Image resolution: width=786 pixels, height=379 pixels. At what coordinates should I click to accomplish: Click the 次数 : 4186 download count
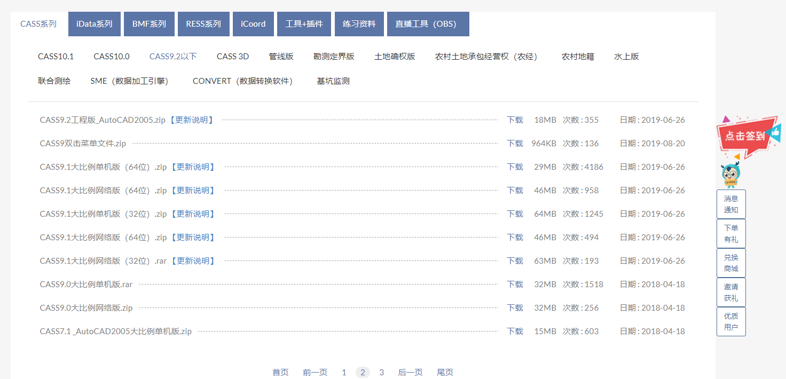point(583,167)
